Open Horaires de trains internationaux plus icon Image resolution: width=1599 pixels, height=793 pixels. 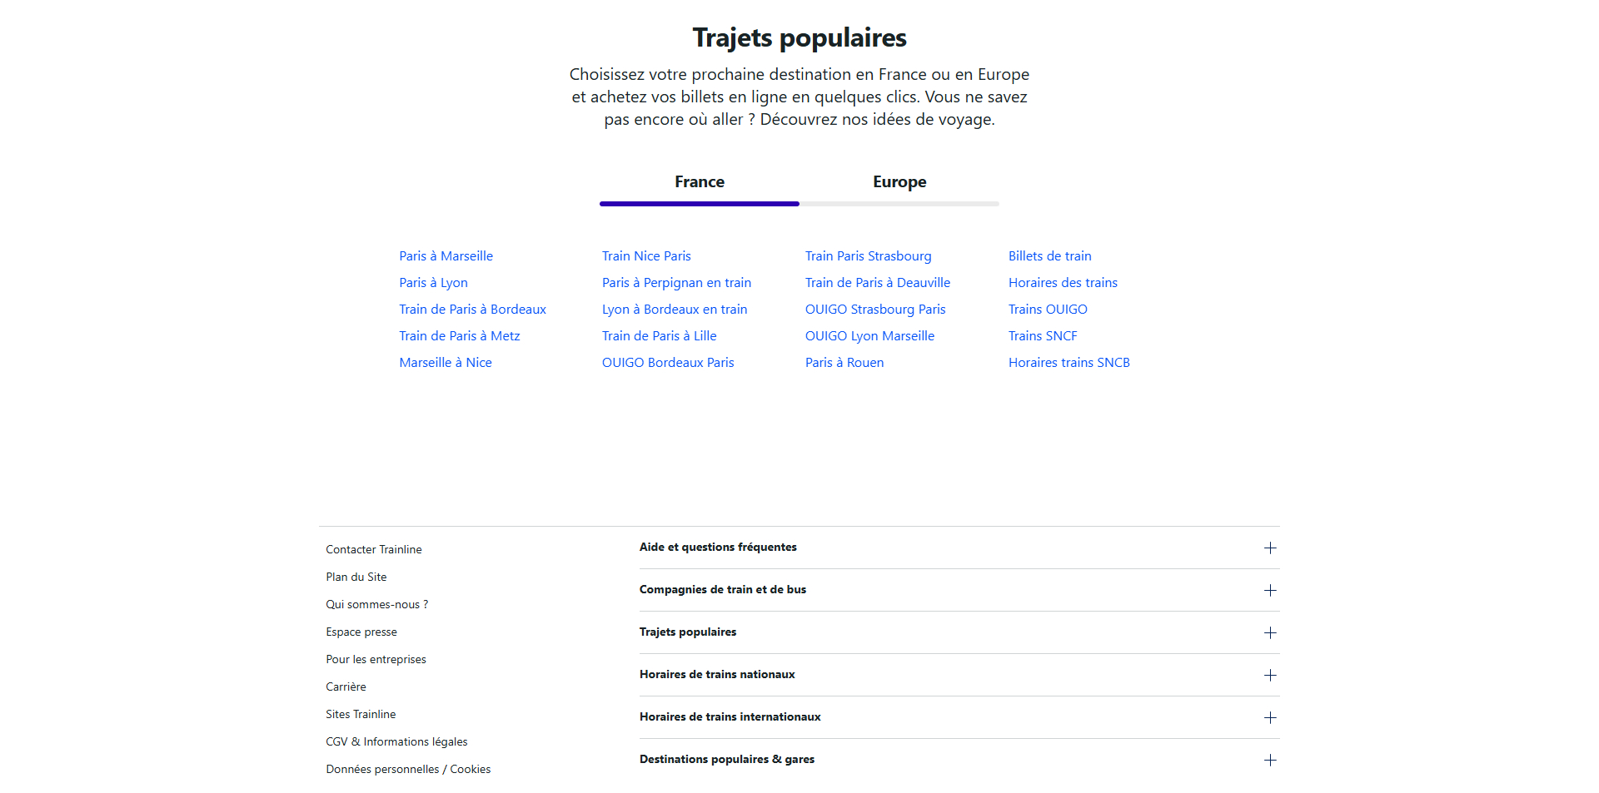click(x=1270, y=718)
